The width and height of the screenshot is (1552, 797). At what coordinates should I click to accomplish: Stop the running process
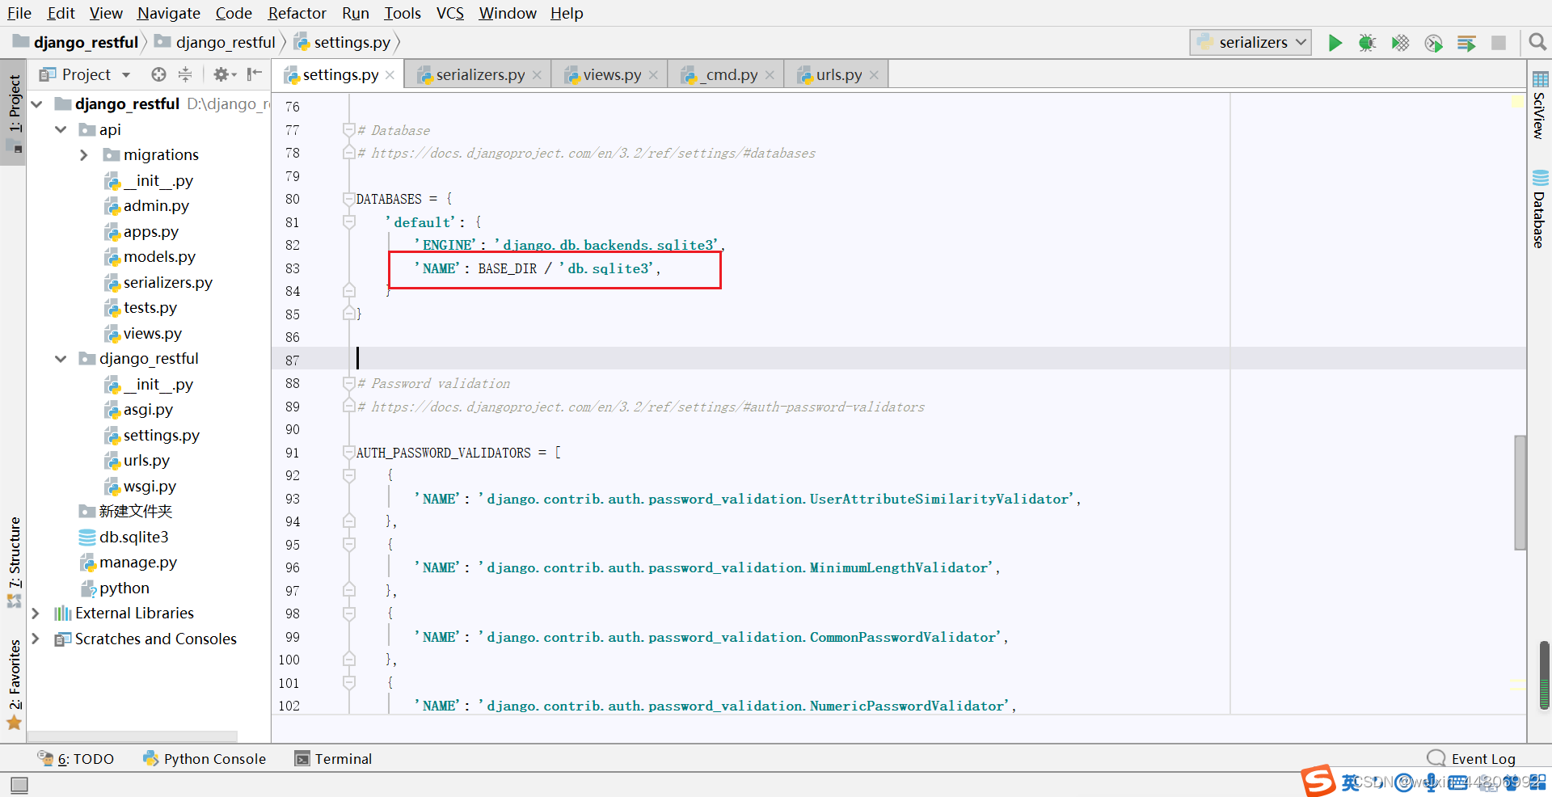pyautogui.click(x=1499, y=43)
